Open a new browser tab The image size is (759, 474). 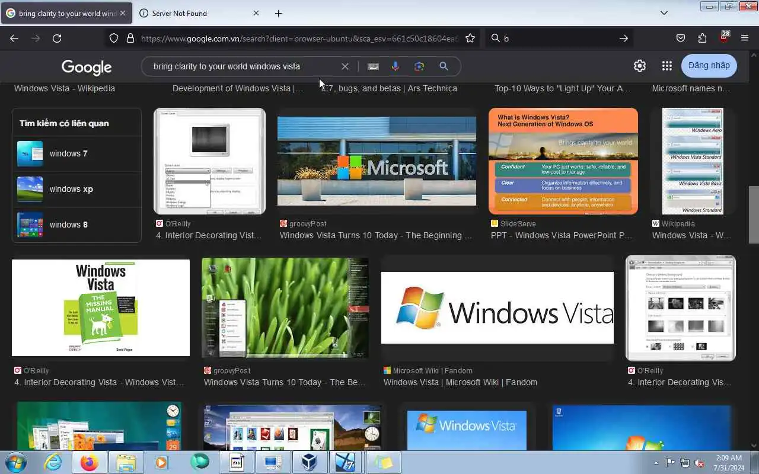tap(278, 13)
